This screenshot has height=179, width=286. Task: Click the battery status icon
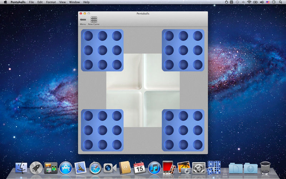click(x=255, y=2)
